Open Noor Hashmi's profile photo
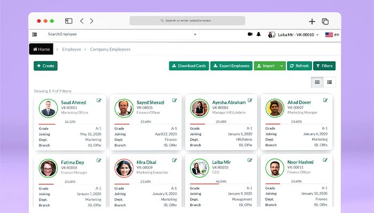 tap(275, 168)
